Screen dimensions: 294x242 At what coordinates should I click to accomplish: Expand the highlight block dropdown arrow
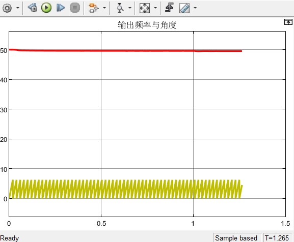point(104,8)
